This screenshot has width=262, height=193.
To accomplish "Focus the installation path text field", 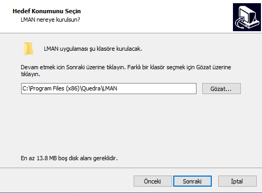I will coord(109,89).
